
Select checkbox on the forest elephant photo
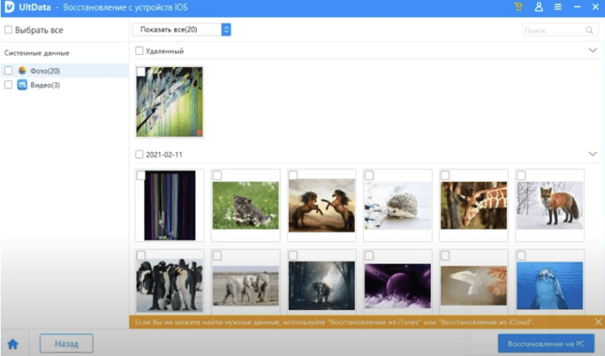(294, 256)
